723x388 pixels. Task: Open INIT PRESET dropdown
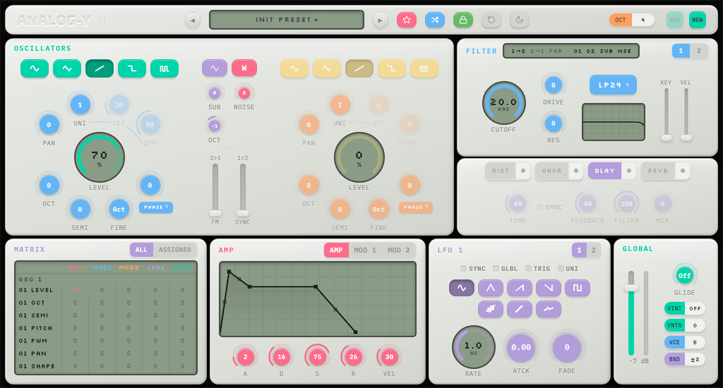point(287,20)
